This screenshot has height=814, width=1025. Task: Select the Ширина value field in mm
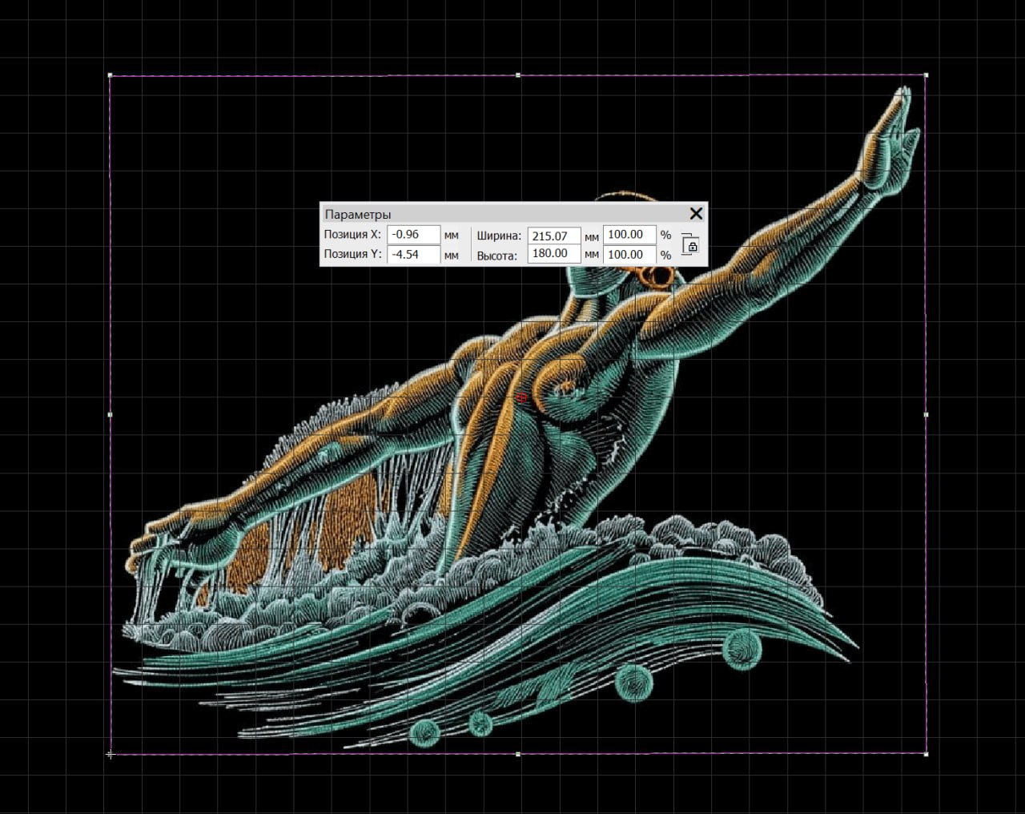553,236
